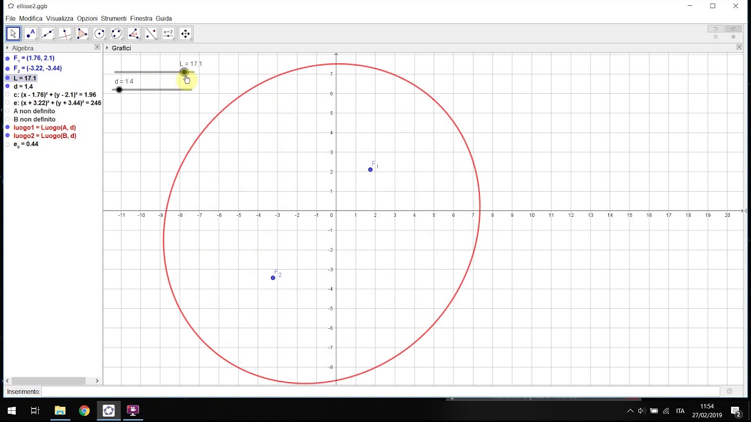The width and height of the screenshot is (751, 422).
Task: Open input bar help icon
Action: (729, 392)
